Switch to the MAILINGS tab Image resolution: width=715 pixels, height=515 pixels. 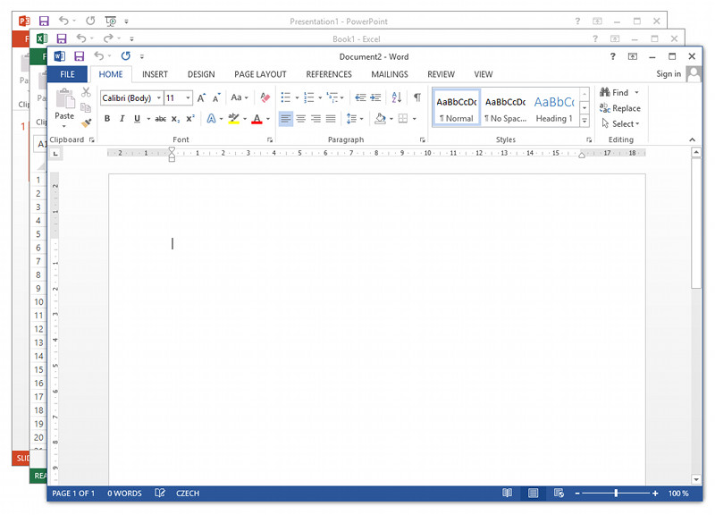(390, 74)
